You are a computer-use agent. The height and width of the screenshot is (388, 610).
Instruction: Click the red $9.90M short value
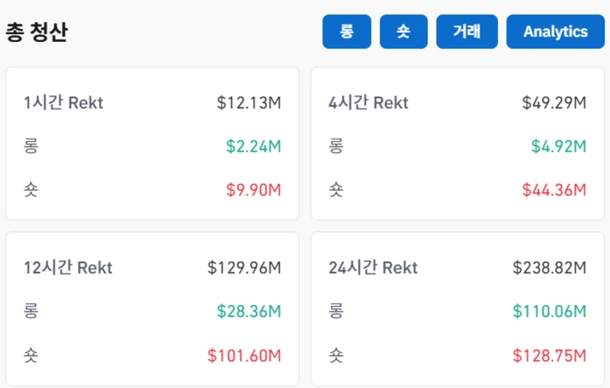[253, 190]
